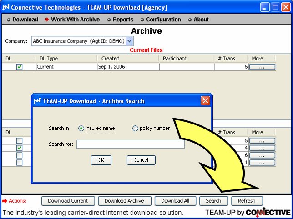This screenshot has height=219, width=293.
Task: Select the policy number radio button
Action: 135,129
